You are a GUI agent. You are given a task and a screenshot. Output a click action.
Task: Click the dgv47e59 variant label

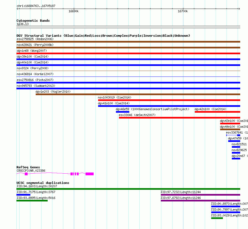click(x=238, y=138)
